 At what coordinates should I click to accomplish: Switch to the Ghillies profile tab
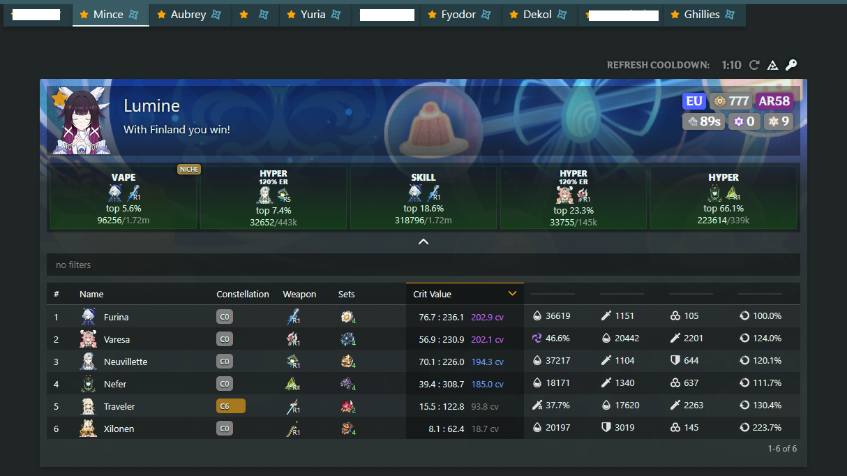(x=704, y=15)
